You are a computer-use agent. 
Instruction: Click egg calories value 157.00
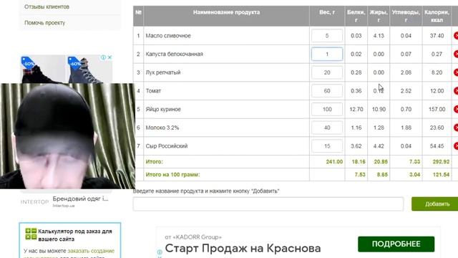pos(437,110)
